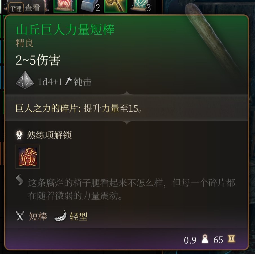The image size is (255, 254).
Task: Click the feather 轻型 icon
Action: click(x=61, y=216)
